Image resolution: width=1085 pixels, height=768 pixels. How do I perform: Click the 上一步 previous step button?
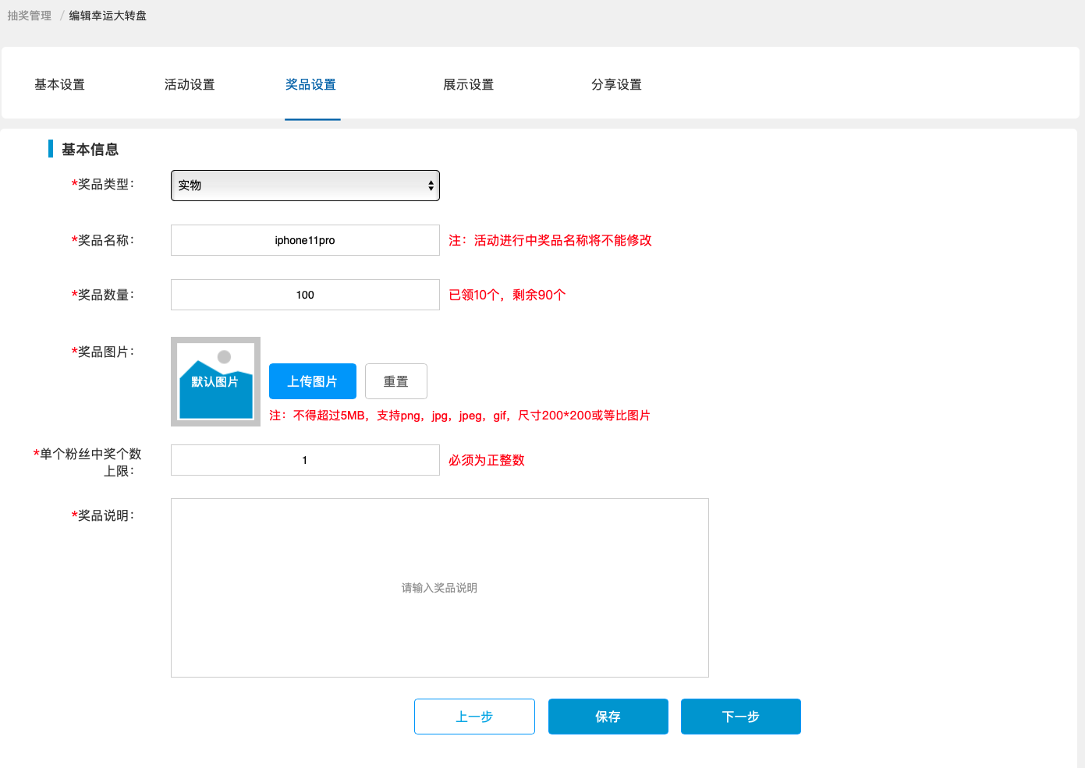473,717
